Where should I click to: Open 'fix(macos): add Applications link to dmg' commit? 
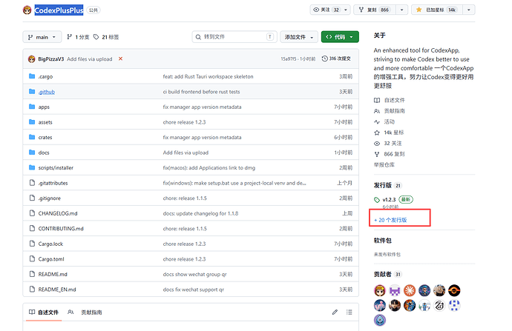(x=209, y=168)
